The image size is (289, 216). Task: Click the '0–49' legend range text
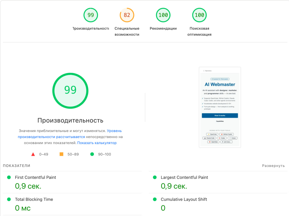(x=44, y=154)
